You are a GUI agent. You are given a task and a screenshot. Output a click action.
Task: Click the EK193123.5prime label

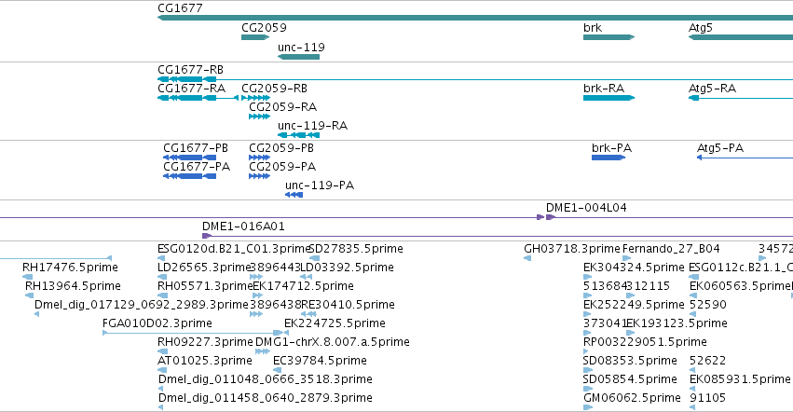677,323
